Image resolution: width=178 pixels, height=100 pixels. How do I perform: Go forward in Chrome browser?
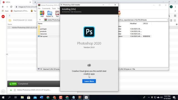tap(7, 7)
